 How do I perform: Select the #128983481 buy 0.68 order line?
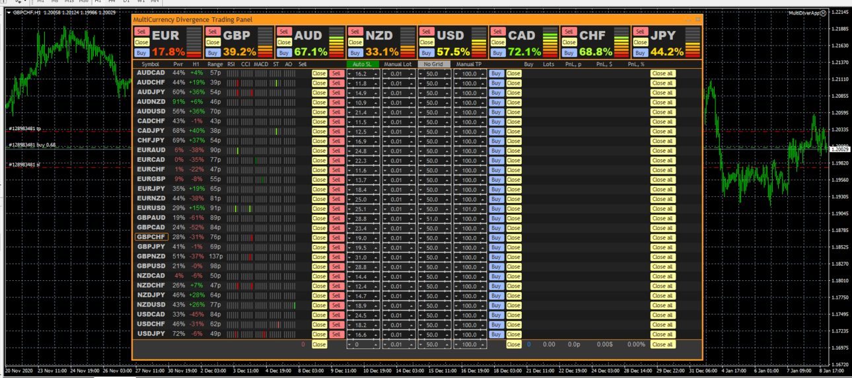[32, 145]
